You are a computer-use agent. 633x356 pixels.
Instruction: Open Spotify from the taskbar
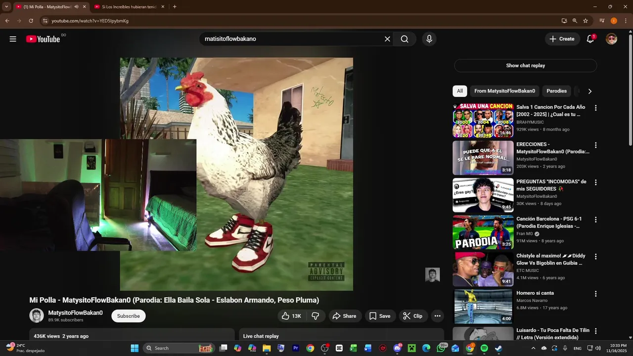[x=484, y=348]
